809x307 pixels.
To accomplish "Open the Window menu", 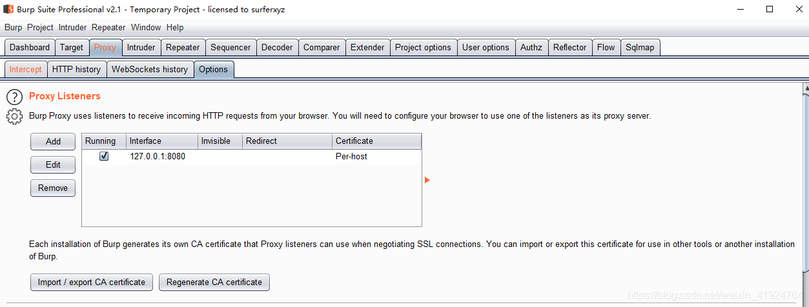I will point(146,28).
